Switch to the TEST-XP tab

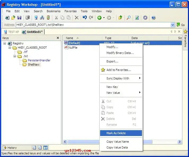[x=12, y=32]
